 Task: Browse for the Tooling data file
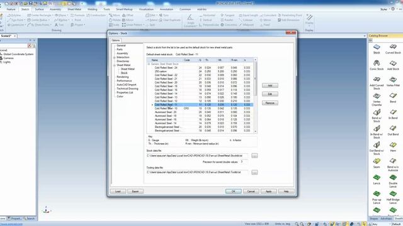tap(254, 173)
